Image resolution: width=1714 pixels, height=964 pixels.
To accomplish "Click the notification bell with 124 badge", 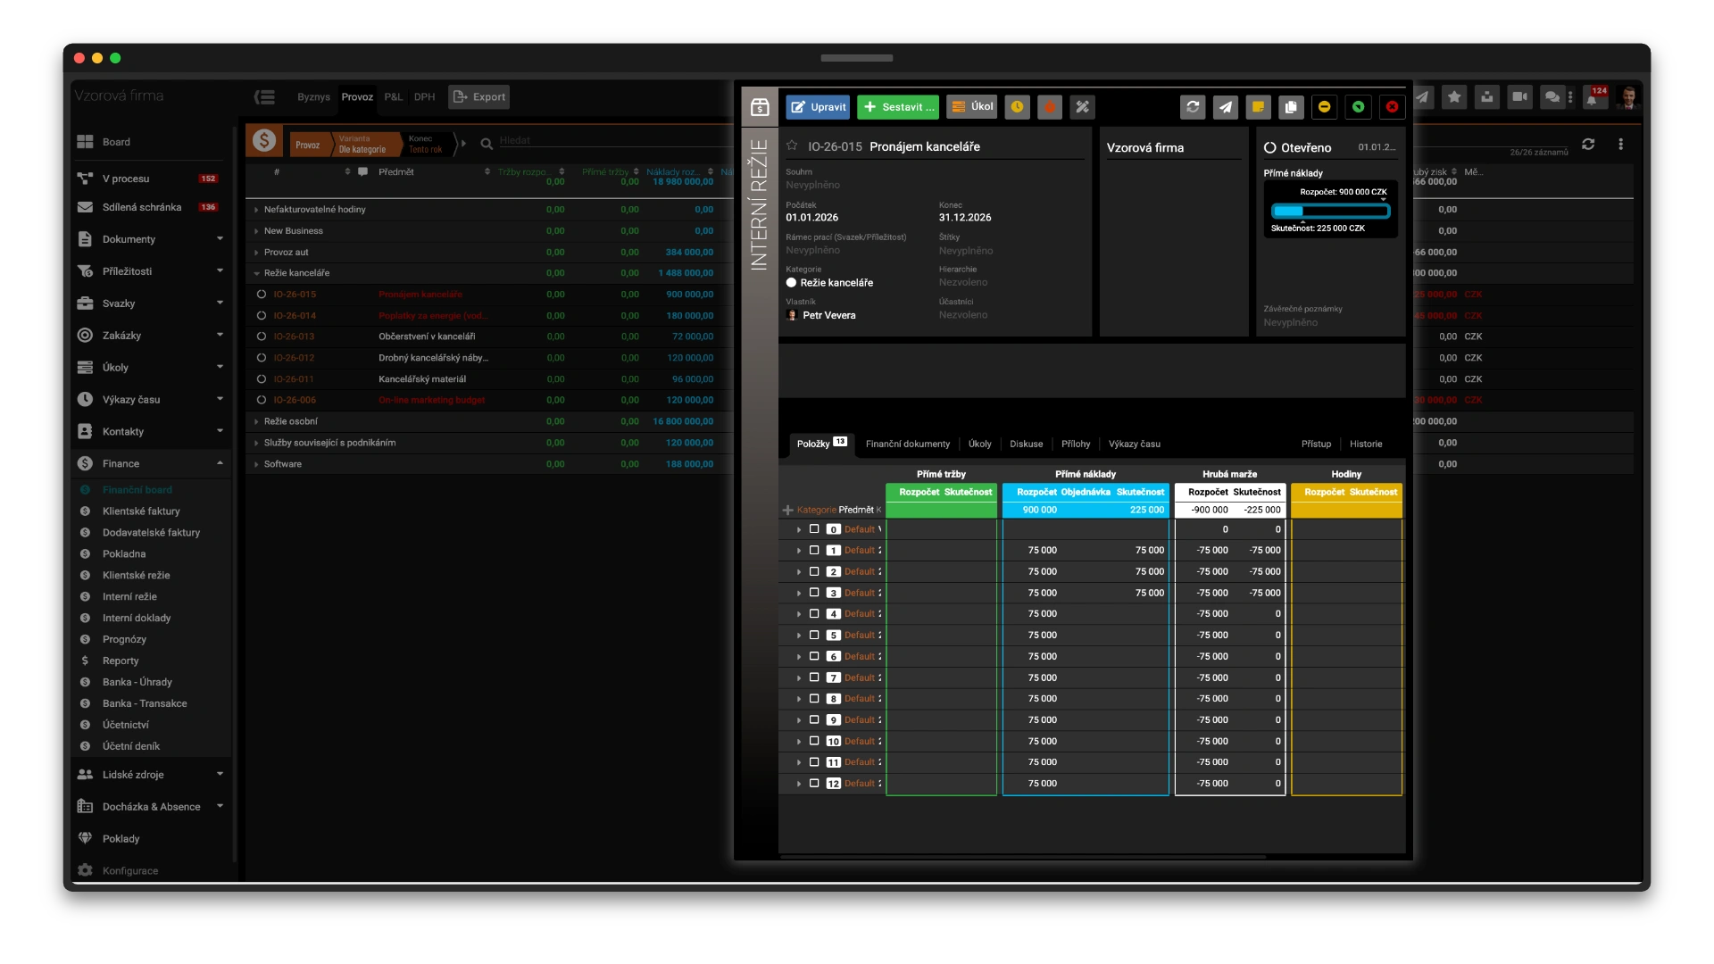I will click(1593, 97).
